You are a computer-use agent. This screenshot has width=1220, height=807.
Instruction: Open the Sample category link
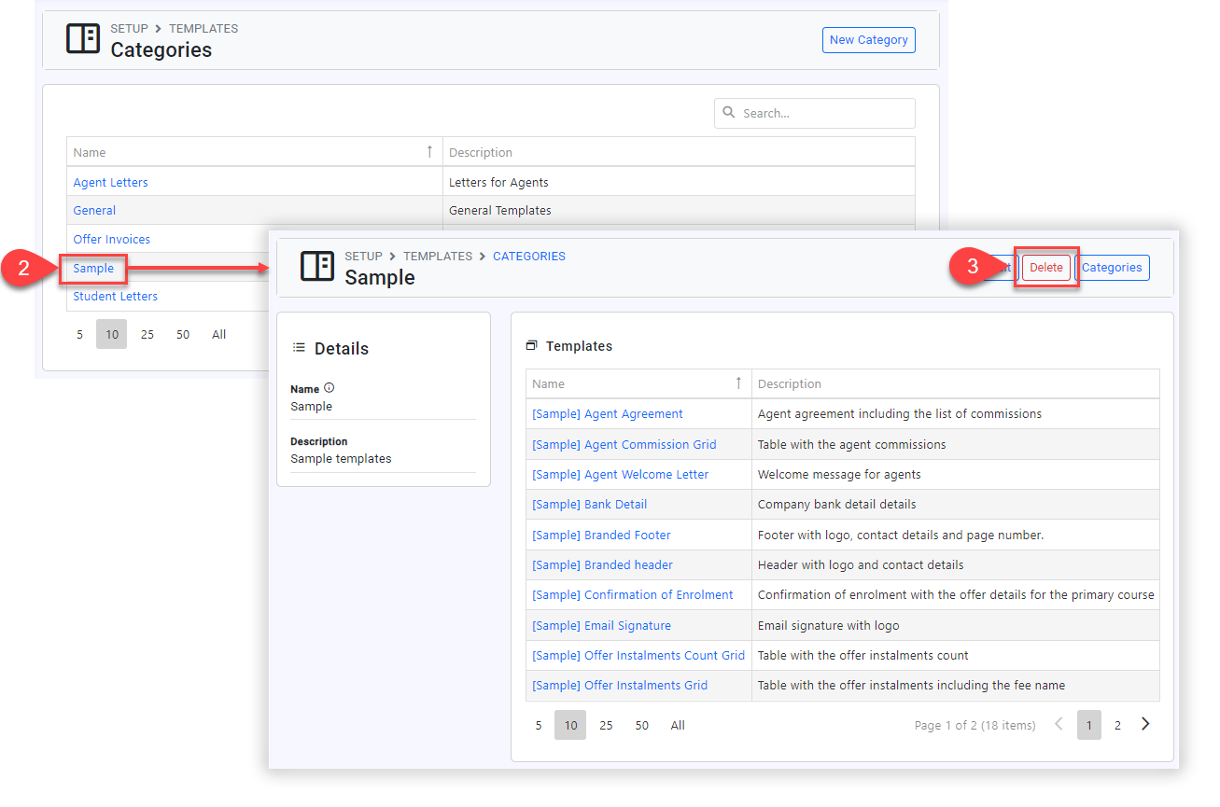[93, 269]
